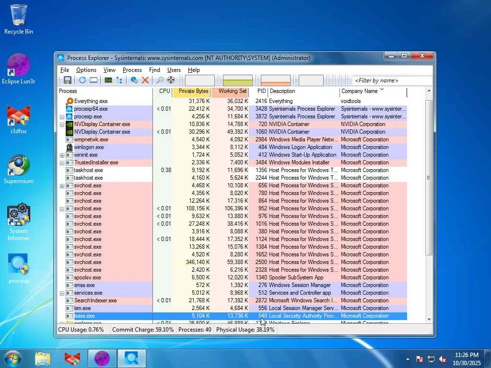Collapse the services.exe tree node

62,293
